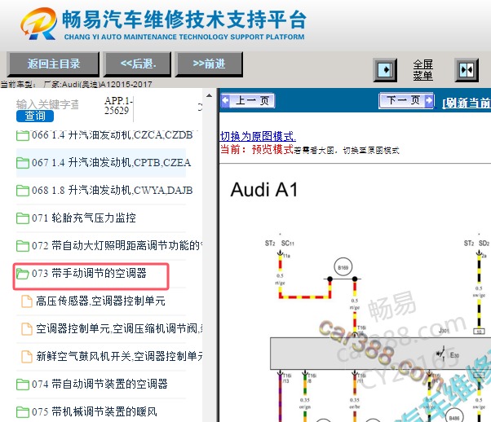The height and width of the screenshot is (422, 491).
Task: Click the Audi A1 diagram title
Action: click(264, 190)
